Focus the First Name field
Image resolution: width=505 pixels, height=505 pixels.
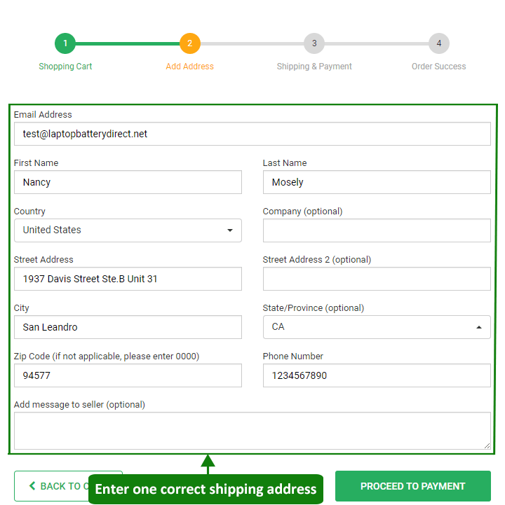128,182
